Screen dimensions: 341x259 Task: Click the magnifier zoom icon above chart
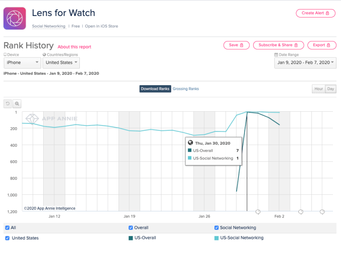pos(17,104)
